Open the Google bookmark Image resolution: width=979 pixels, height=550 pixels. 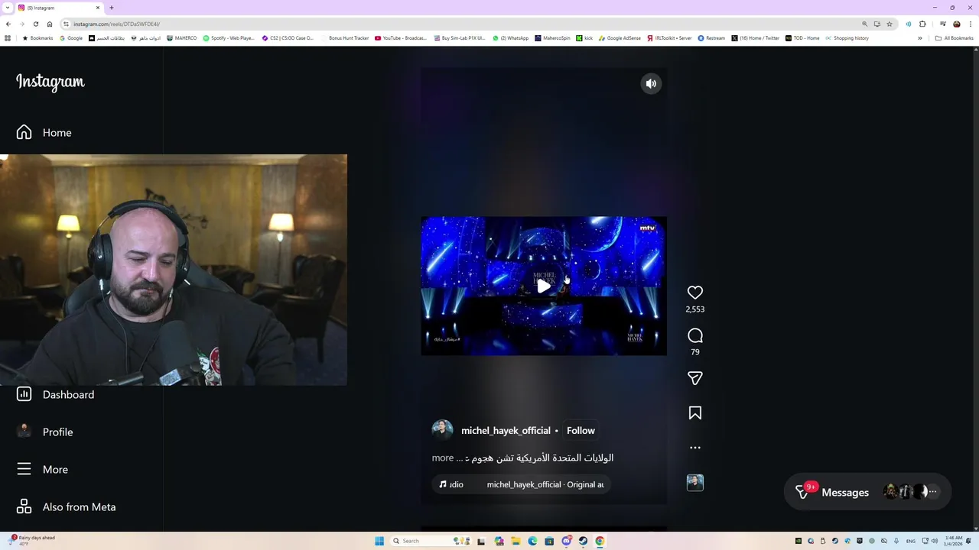[71, 38]
